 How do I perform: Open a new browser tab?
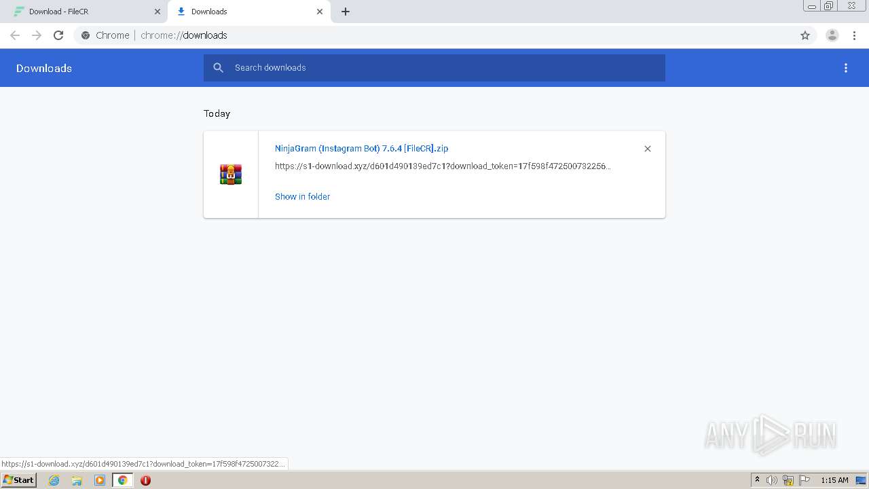[346, 12]
